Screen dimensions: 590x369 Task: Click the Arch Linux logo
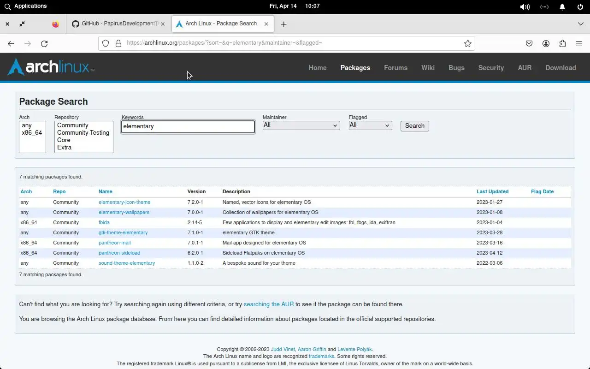point(51,67)
